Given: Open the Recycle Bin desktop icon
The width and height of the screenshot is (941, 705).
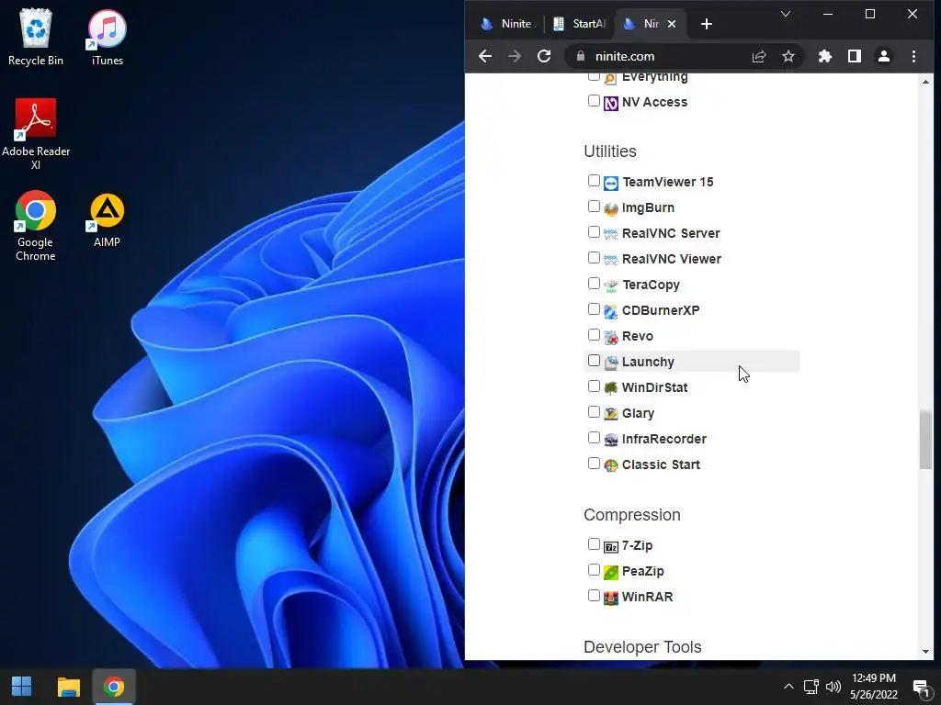Looking at the screenshot, I should 36,37.
